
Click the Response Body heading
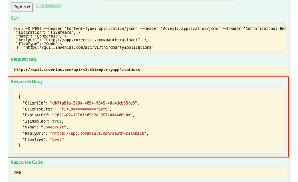click(x=27, y=81)
